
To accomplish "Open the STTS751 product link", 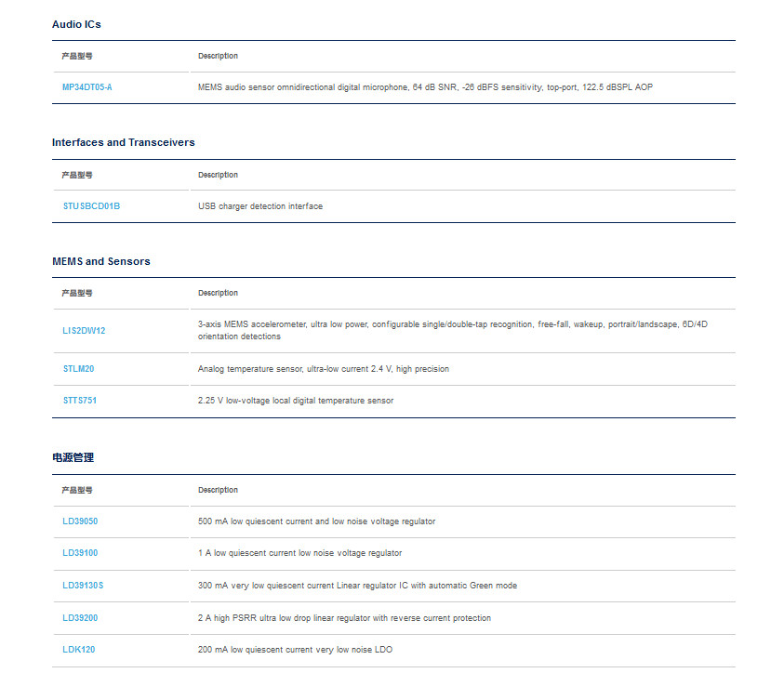I will tap(79, 401).
